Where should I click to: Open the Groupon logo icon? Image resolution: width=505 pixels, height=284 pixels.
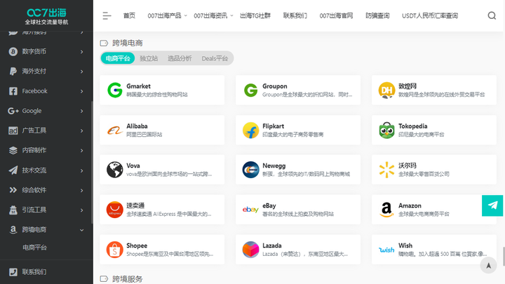click(x=250, y=90)
